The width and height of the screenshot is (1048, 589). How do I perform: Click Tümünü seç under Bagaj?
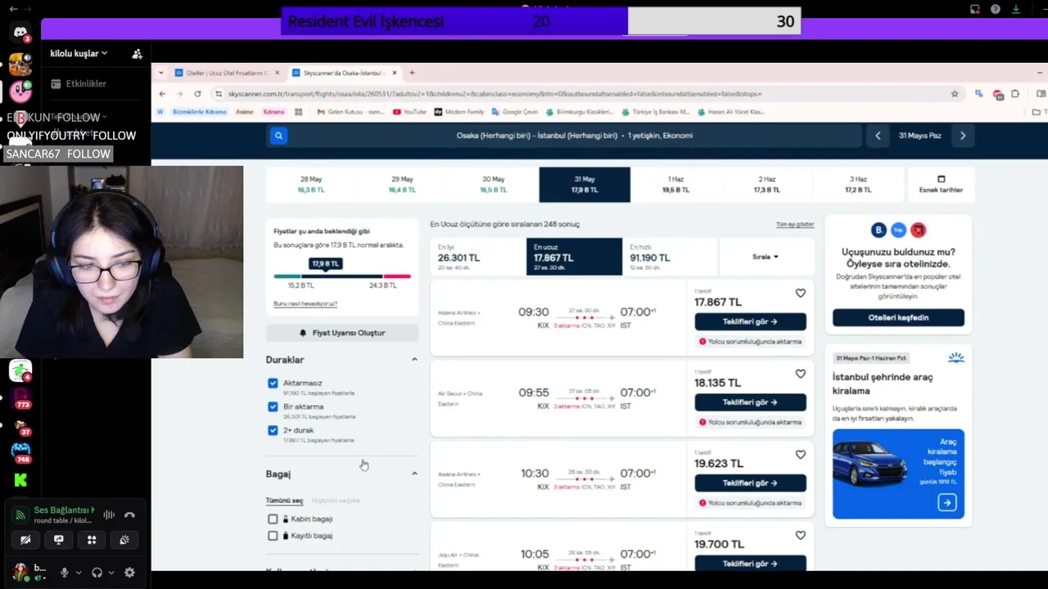tap(284, 501)
